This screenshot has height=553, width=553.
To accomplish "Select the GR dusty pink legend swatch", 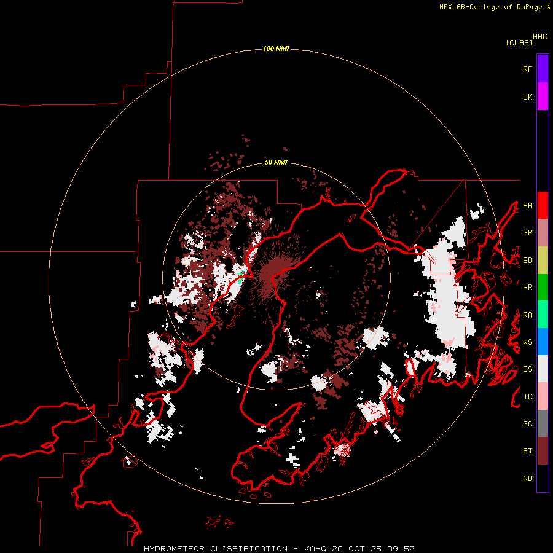I will [x=543, y=233].
